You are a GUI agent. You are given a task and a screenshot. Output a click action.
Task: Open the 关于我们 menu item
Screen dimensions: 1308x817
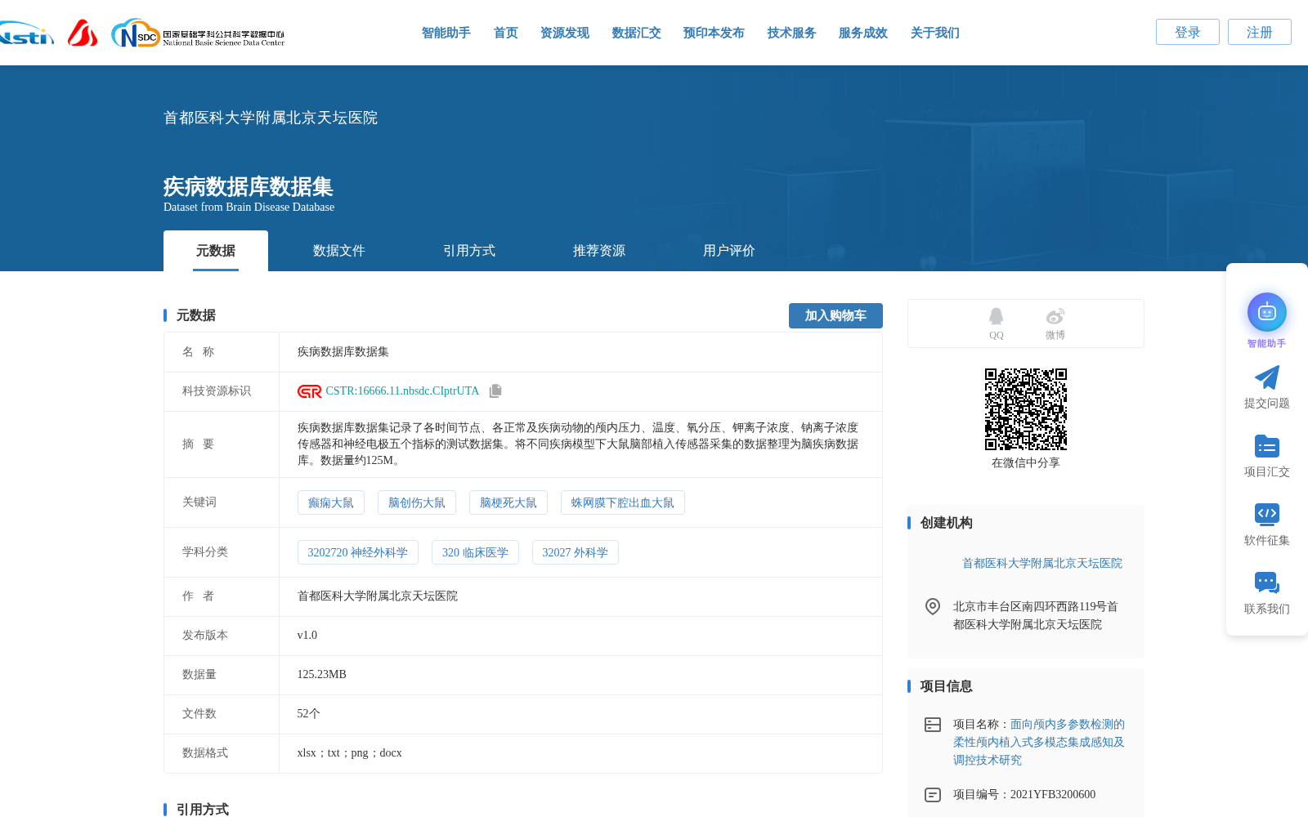(934, 33)
